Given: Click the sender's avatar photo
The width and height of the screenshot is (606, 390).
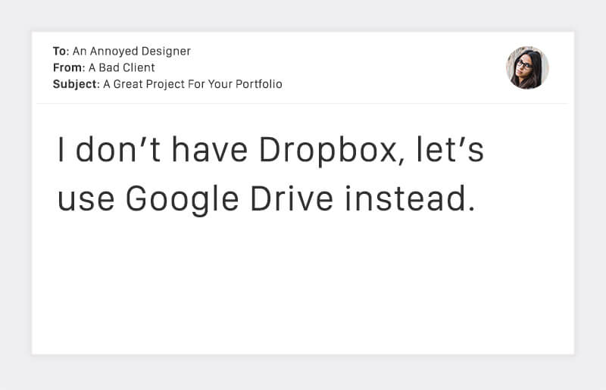Looking at the screenshot, I should (x=527, y=68).
